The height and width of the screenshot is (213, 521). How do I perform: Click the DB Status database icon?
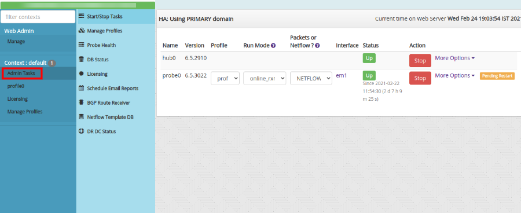coord(81,60)
